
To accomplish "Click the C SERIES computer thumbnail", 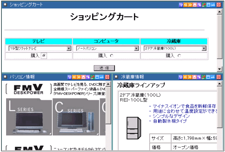I will point(76,117).
